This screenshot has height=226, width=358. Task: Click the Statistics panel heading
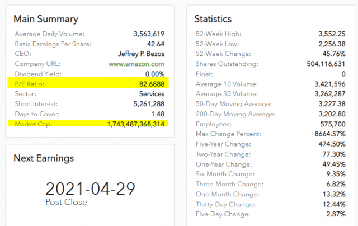[213, 19]
